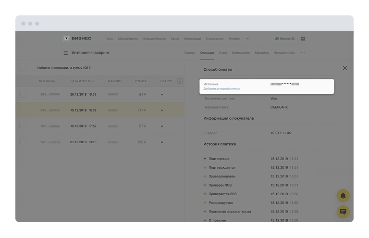Expand the column settings dropdown arrow
The height and width of the screenshot is (238, 369).
(x=180, y=81)
